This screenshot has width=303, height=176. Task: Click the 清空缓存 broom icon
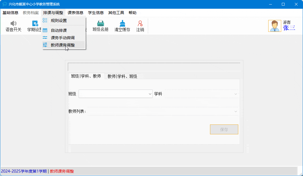(122, 24)
